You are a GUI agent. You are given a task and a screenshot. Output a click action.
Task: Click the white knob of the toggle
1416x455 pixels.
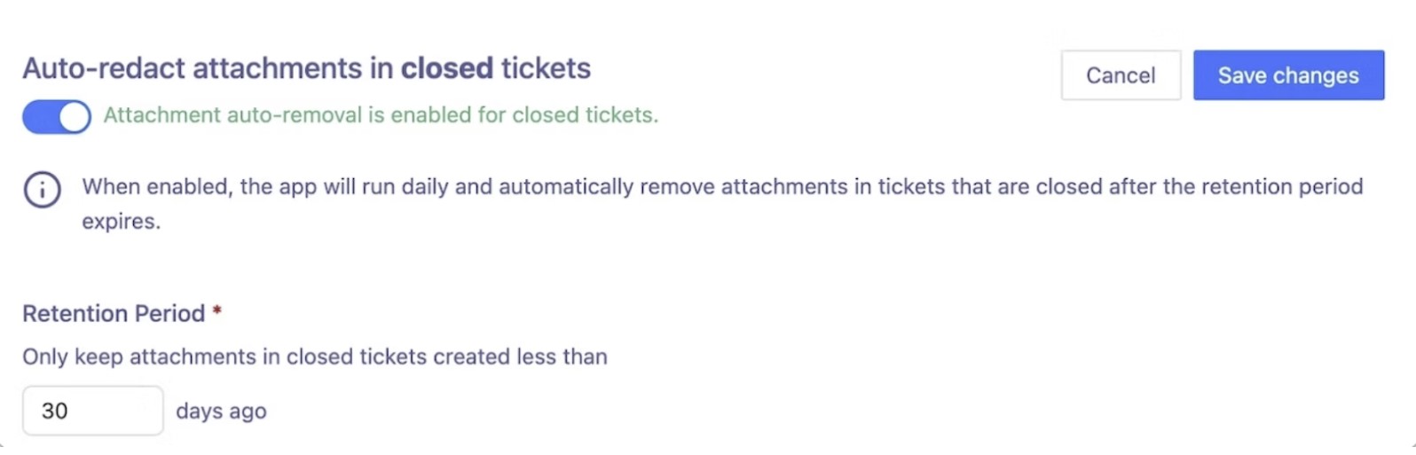(x=75, y=117)
